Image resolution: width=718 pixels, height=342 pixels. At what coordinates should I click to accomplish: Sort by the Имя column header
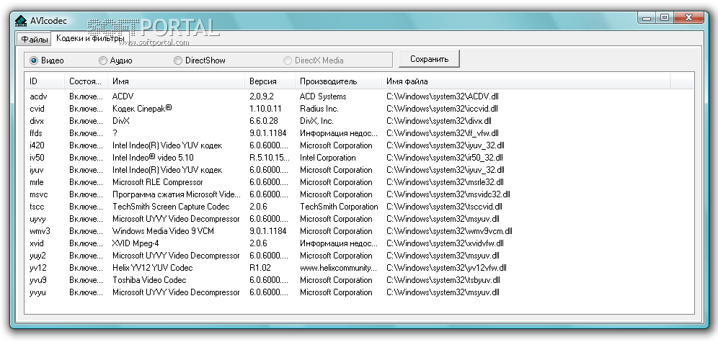[x=177, y=81]
